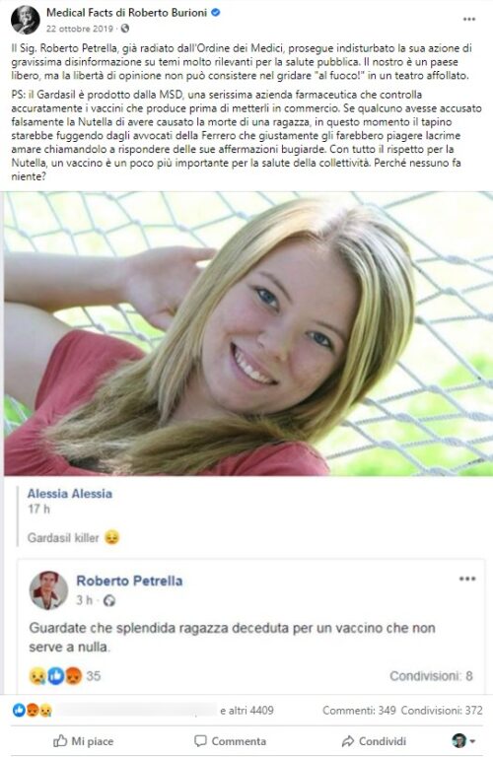
Task: Open the shared Roberto Petrella post options menu
Action: tap(467, 579)
